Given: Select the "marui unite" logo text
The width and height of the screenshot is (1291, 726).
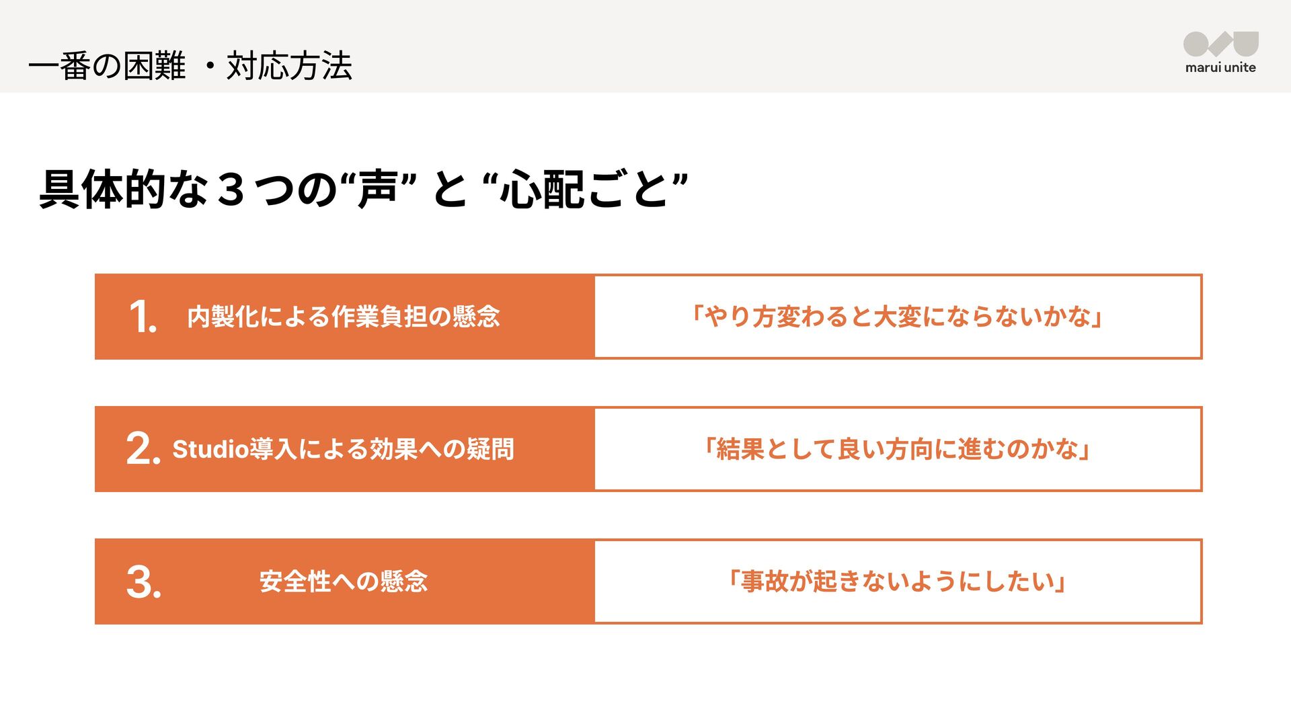Looking at the screenshot, I should click(1220, 67).
